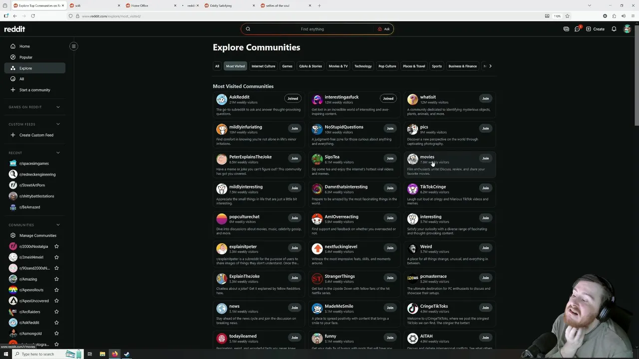Screen dimensions: 639x359
Task: Open r/redneckengineering from recent
Action: [34, 175]
